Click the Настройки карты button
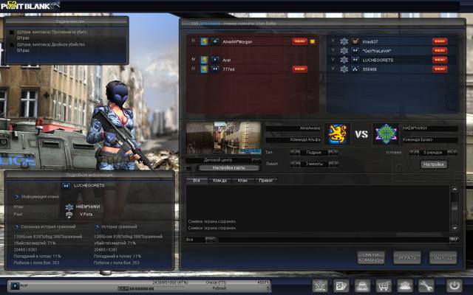The width and height of the screenshot is (473, 295). tap(228, 168)
